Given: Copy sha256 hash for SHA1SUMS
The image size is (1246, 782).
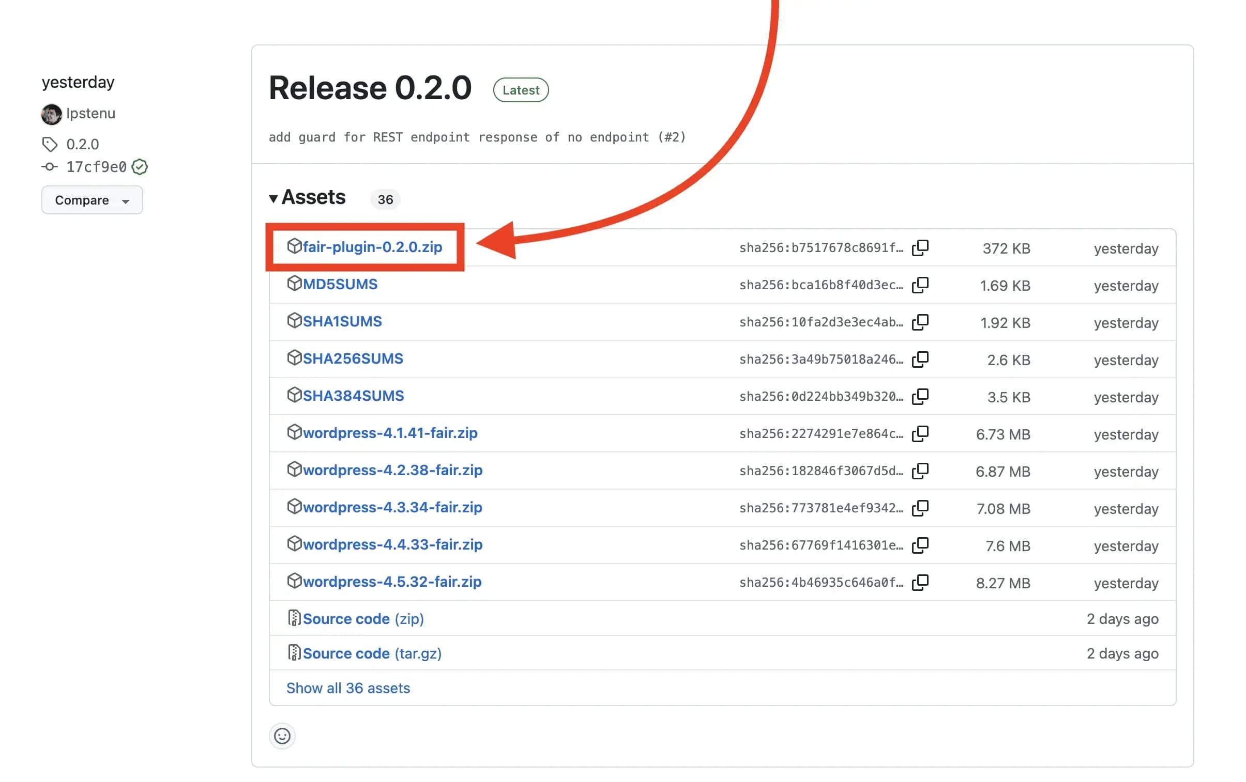Looking at the screenshot, I should point(920,322).
